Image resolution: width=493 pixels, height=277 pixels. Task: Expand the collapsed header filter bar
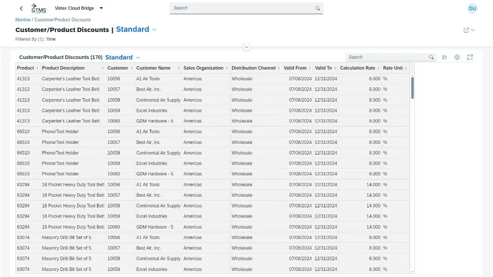[246, 47]
